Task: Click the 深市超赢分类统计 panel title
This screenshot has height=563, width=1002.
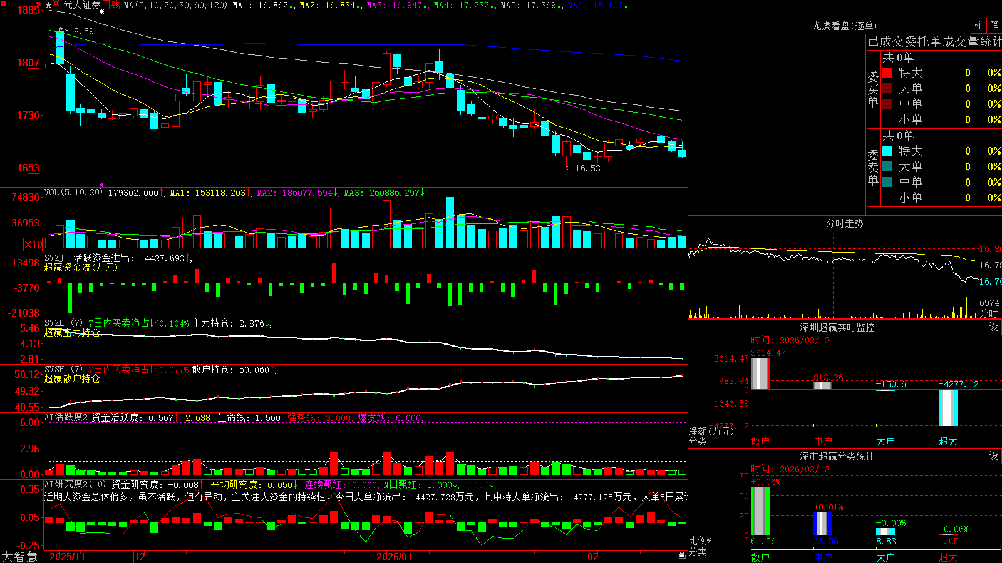Action: (x=837, y=456)
